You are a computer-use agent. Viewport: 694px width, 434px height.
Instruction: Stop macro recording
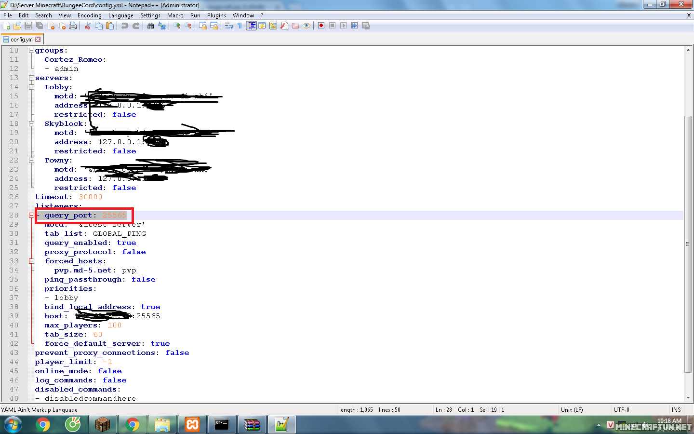[333, 26]
